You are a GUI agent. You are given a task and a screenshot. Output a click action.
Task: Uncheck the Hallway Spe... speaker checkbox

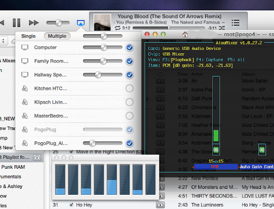129,75
